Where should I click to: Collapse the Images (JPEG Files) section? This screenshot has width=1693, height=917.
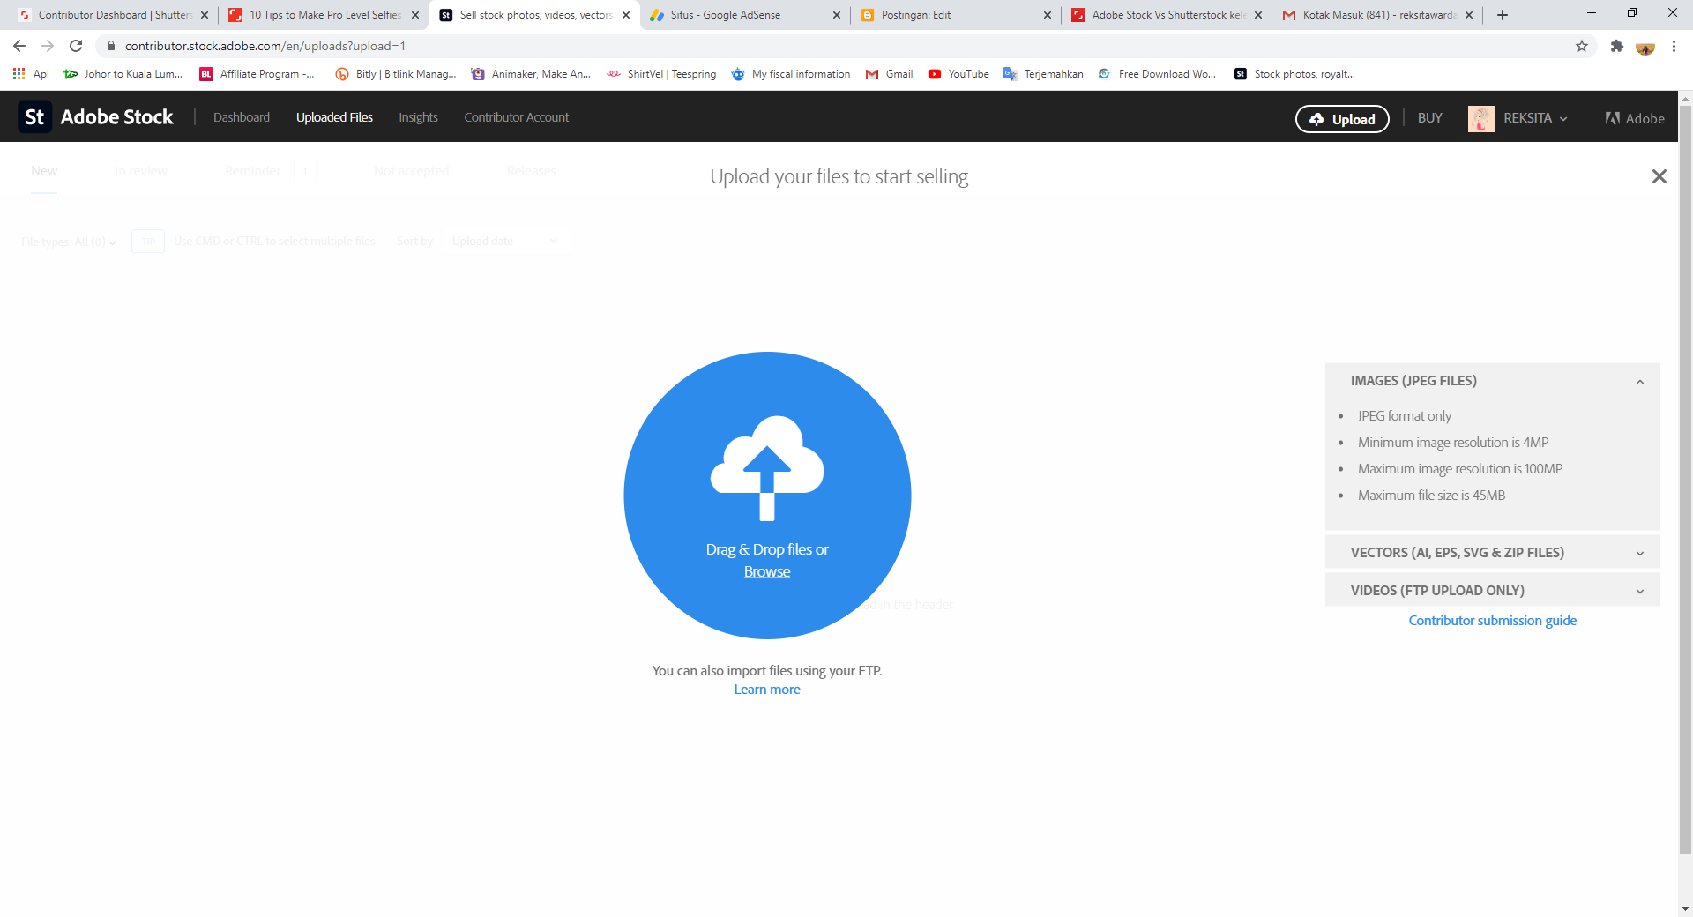tap(1640, 382)
